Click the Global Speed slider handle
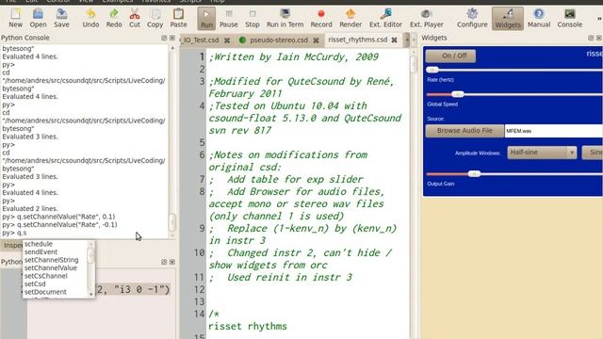The height and width of the screenshot is (339, 603). point(458,94)
